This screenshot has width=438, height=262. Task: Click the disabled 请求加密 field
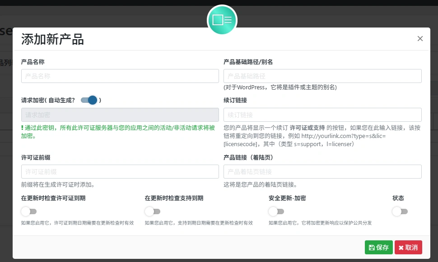pos(120,115)
